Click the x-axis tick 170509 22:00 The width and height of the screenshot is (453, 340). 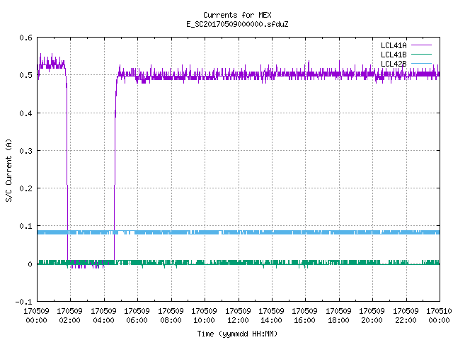(x=406, y=316)
